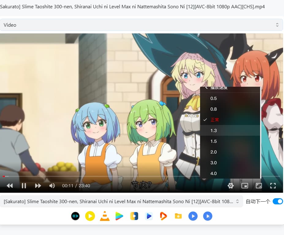
Task: Go back from 播放速度 speed menu
Action: [x=207, y=89]
